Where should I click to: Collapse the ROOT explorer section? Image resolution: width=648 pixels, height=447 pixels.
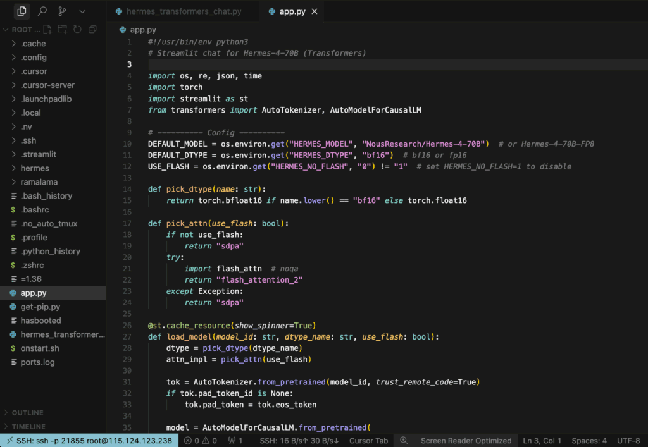pos(22,30)
